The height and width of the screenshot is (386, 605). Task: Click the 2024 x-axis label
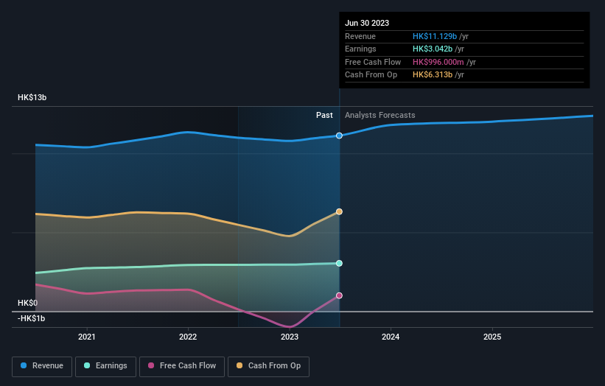coord(391,337)
